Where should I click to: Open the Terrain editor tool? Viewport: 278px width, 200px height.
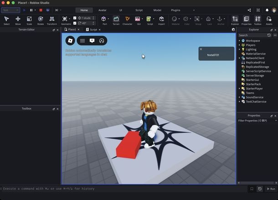pos(116,21)
